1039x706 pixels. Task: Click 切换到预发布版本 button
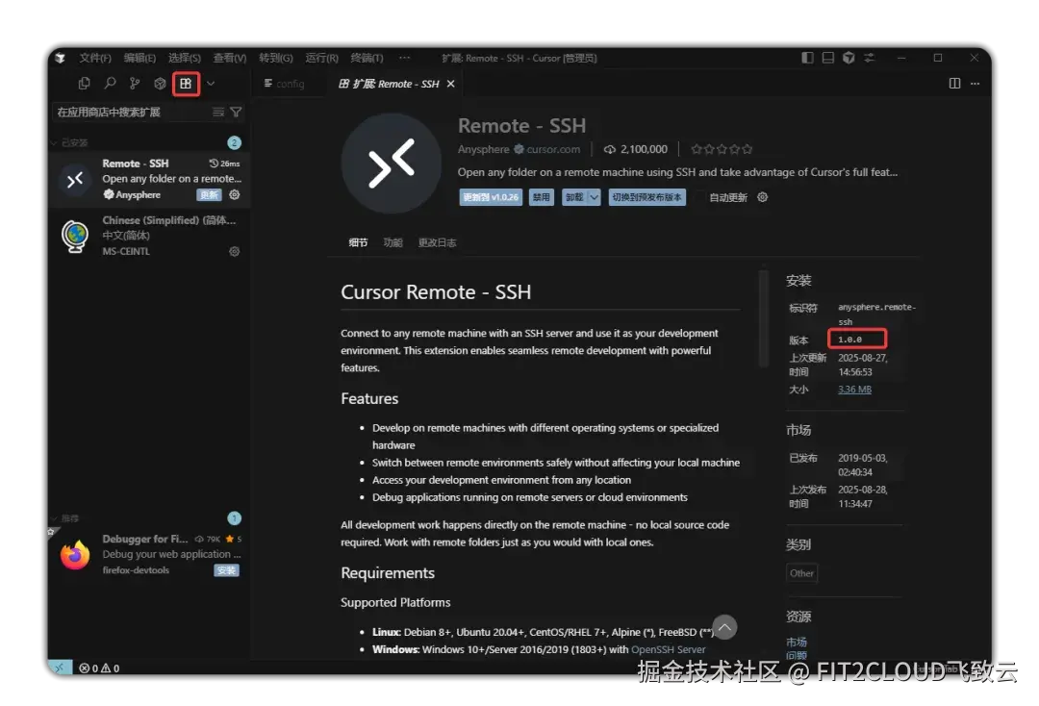pos(646,197)
